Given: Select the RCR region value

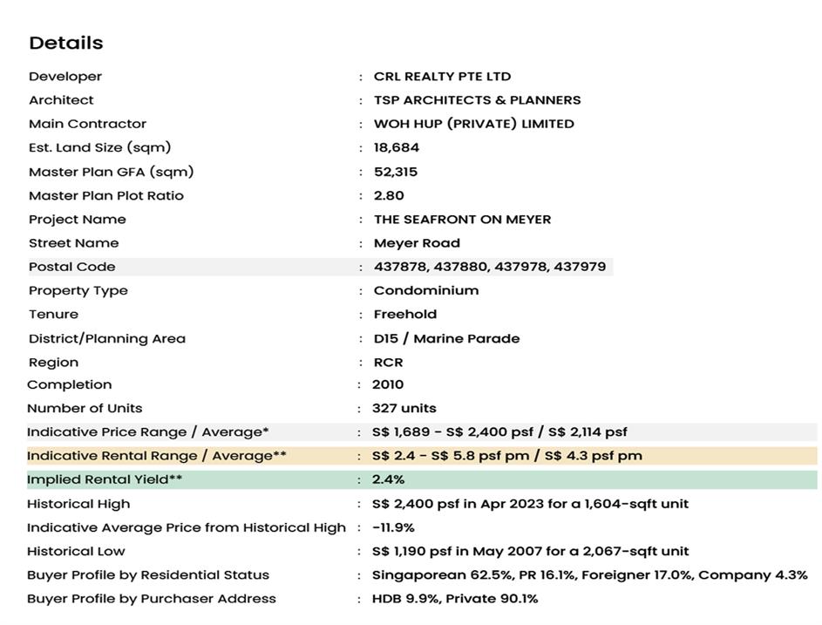Looking at the screenshot, I should pos(388,363).
